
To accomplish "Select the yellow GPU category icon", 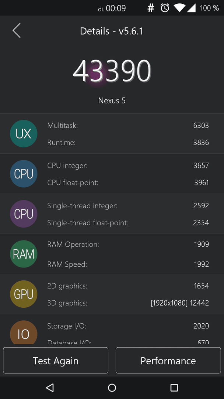I will click(x=24, y=294).
